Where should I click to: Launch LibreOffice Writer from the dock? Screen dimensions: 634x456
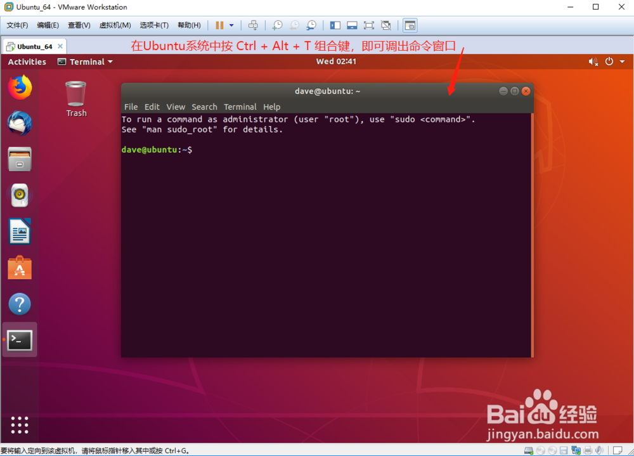[x=20, y=231]
